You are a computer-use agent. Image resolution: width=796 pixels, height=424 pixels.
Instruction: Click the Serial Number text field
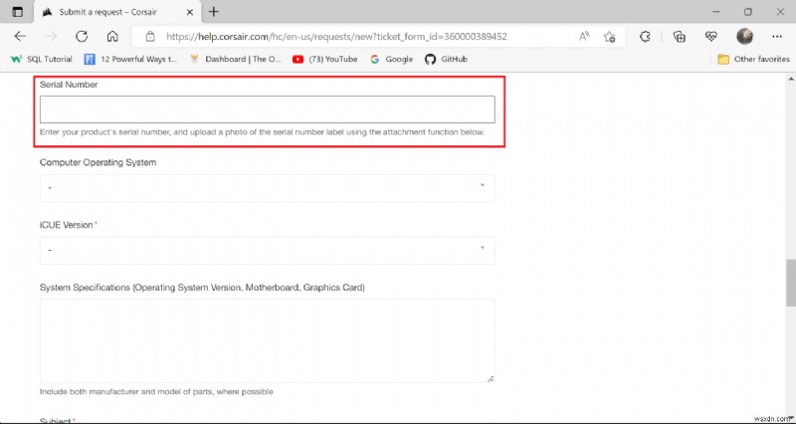pyautogui.click(x=268, y=109)
